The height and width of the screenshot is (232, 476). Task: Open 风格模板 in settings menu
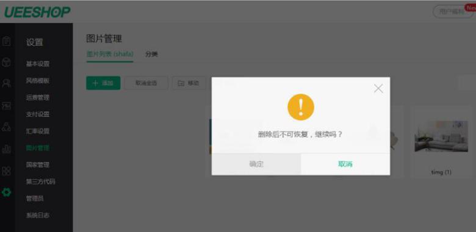pos(38,80)
